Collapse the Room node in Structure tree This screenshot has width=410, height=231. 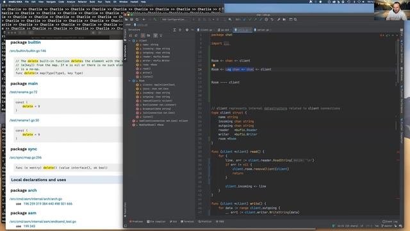129,81
